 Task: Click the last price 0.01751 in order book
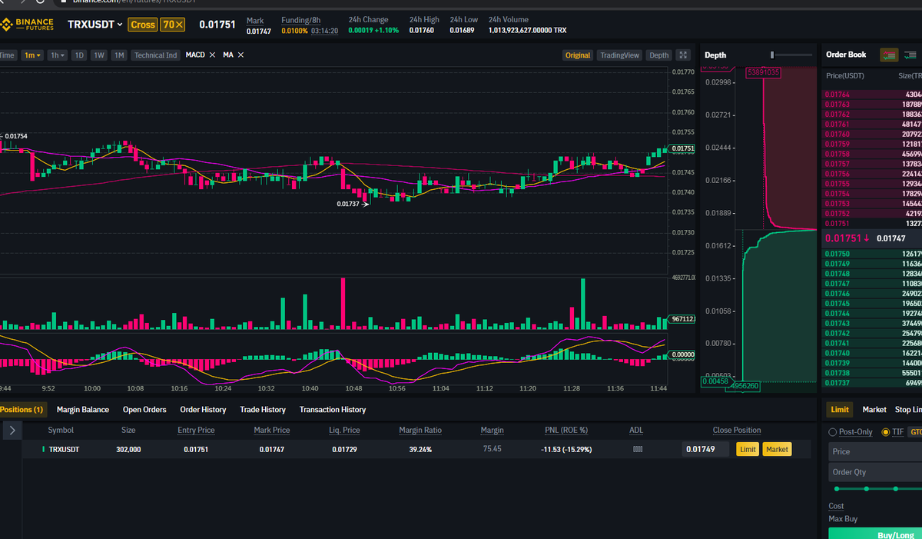click(x=843, y=238)
